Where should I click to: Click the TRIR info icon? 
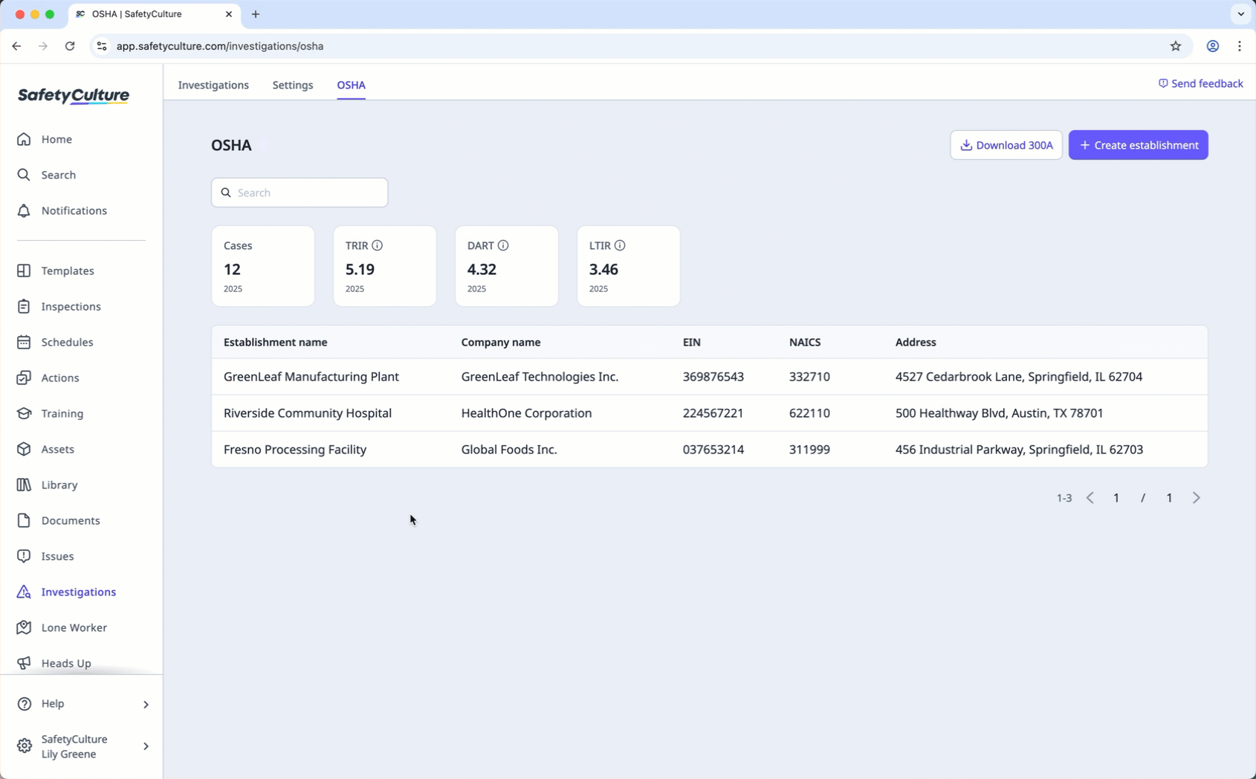tap(378, 245)
